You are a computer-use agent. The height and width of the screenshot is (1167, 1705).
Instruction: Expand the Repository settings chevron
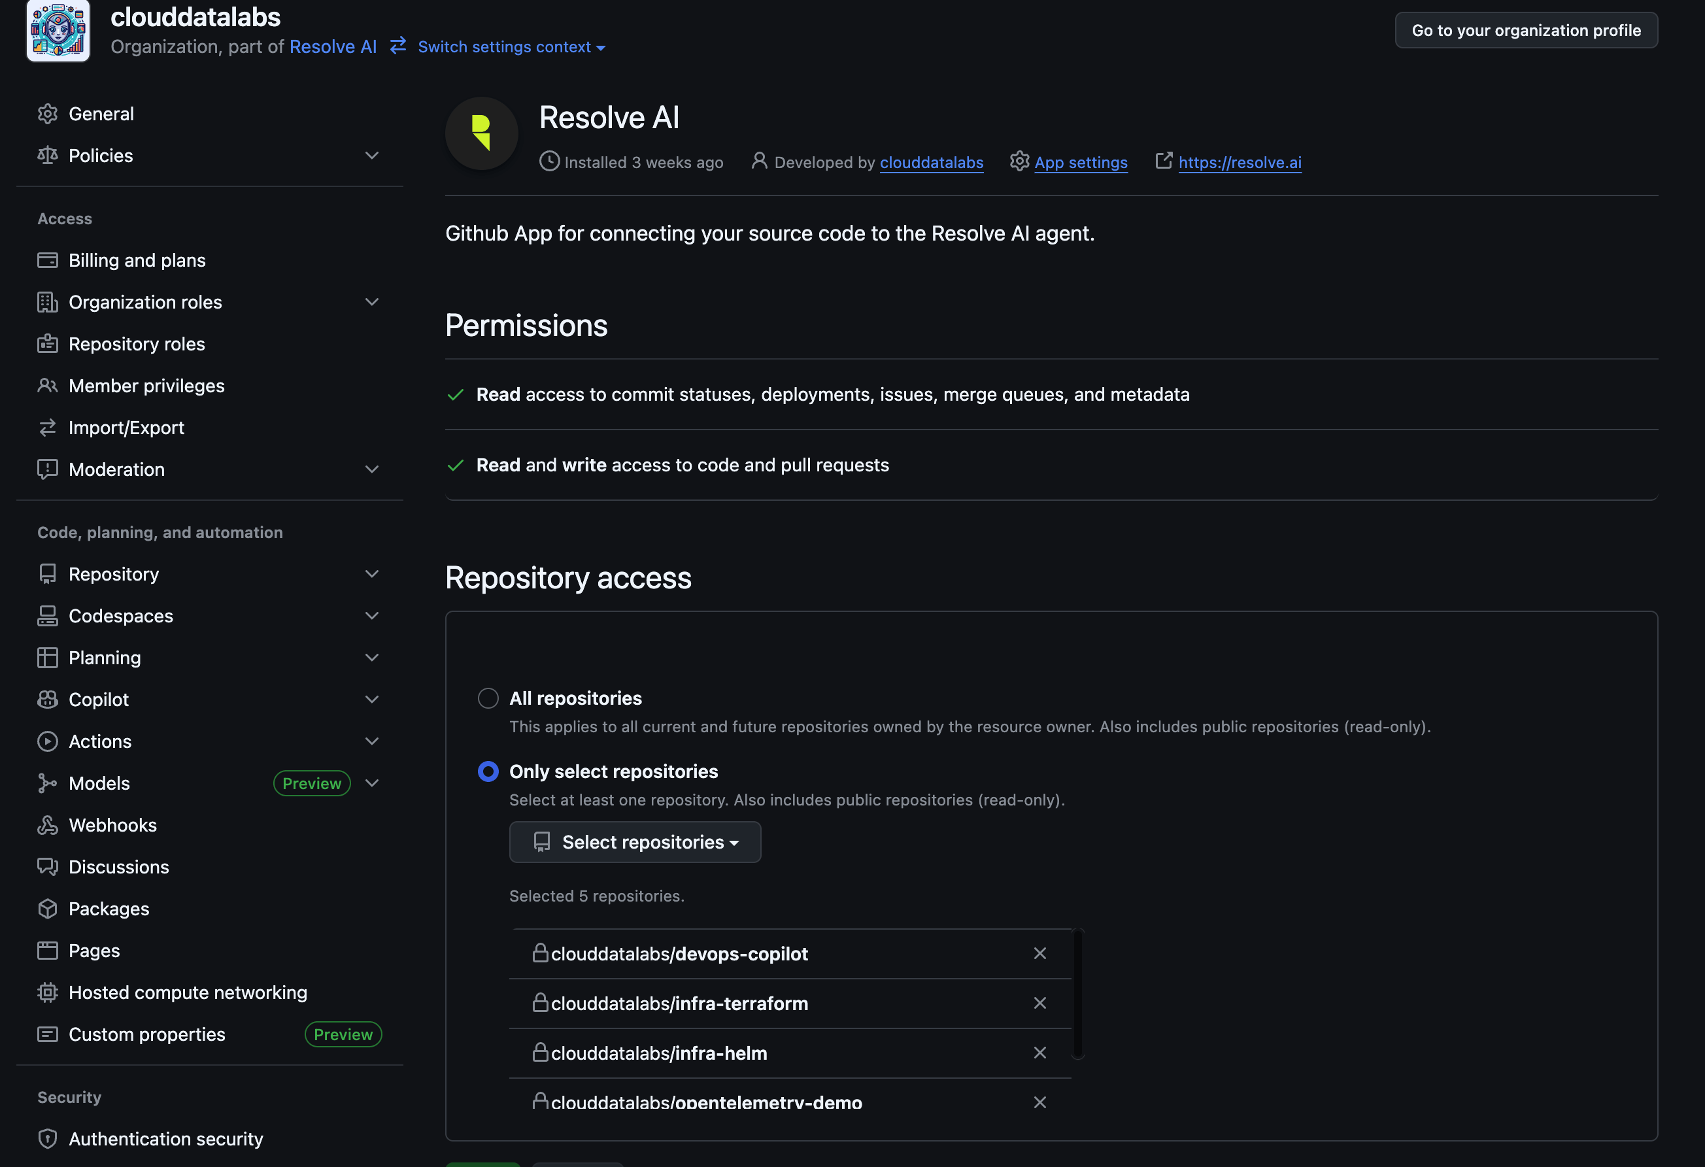(372, 574)
